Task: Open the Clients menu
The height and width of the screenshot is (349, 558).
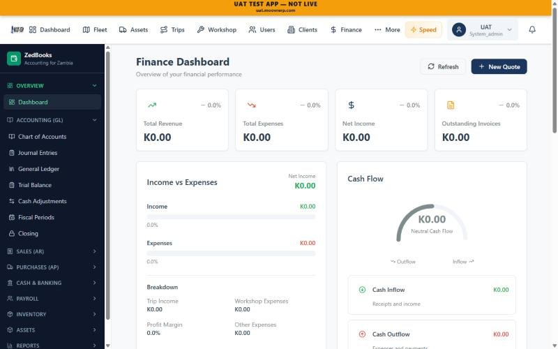Action: pos(302,29)
